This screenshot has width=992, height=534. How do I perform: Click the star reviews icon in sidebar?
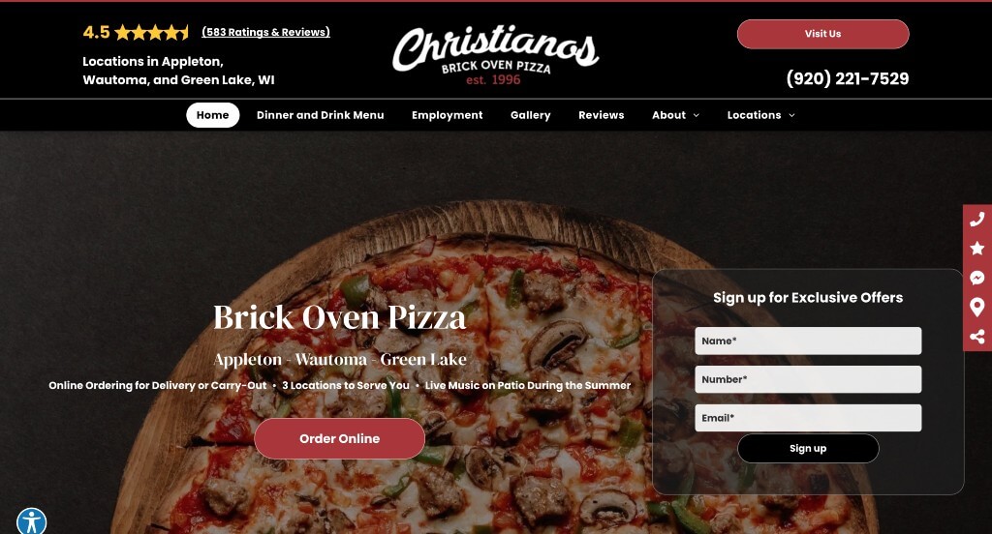976,248
